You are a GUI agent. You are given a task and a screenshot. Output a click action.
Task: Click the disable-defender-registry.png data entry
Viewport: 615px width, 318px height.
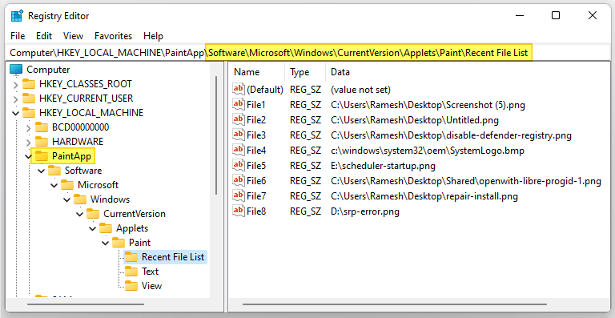point(451,135)
